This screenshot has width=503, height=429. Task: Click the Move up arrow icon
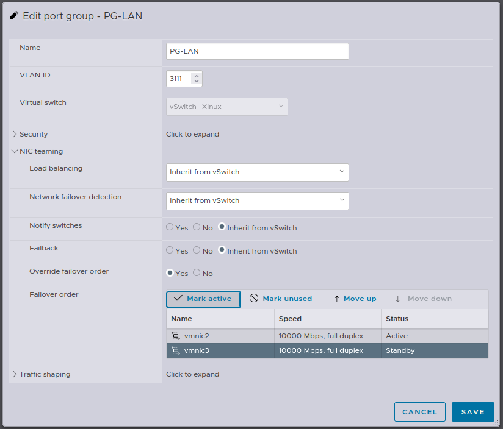point(336,299)
